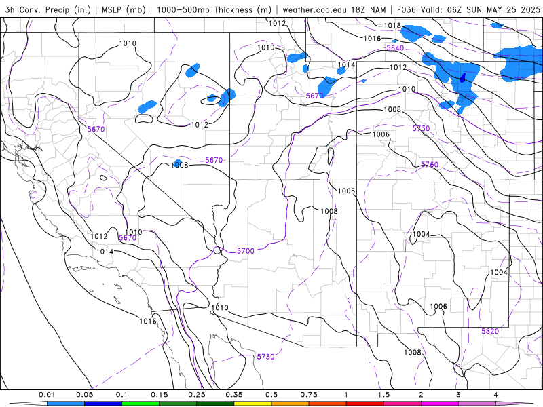Screen dimensions: 543x407
Task: Click the 'F036' forecast hour text
Action: (x=407, y=9)
